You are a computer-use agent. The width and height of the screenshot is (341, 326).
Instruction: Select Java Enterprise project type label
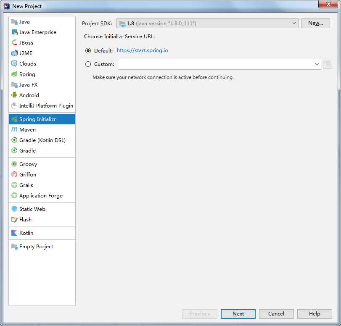[x=38, y=32]
